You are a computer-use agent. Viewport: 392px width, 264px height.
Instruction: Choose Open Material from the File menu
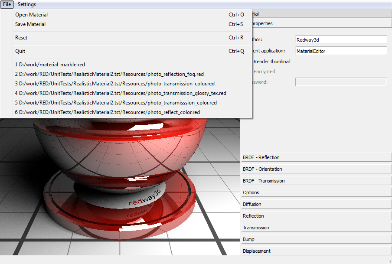[x=31, y=15]
